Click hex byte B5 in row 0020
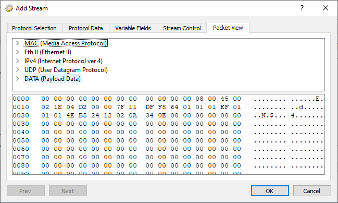This screenshot has height=203, width=338. click(x=83, y=115)
